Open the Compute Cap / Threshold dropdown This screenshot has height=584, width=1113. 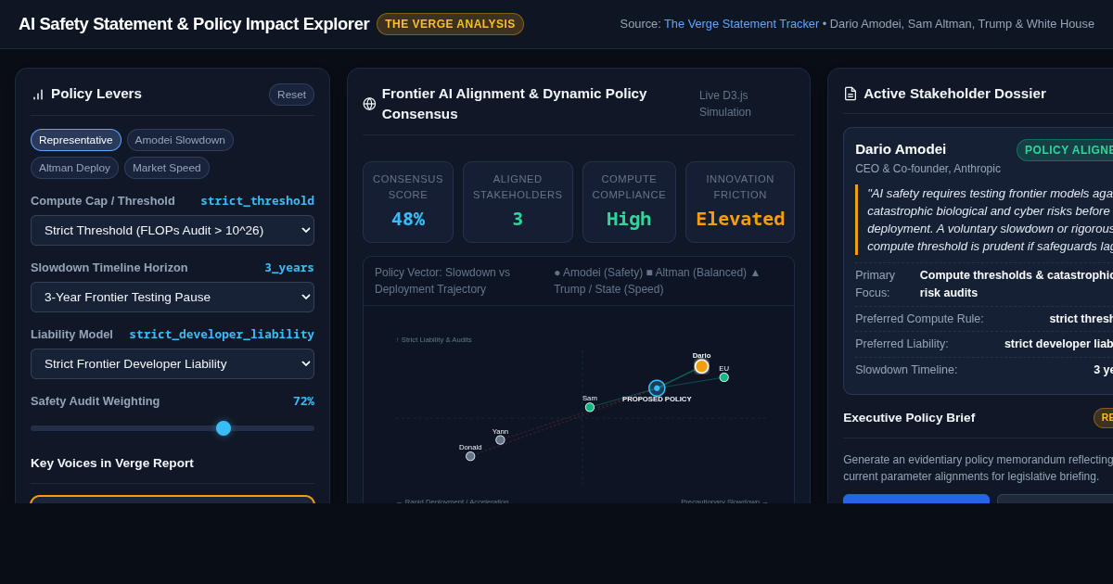coord(173,230)
